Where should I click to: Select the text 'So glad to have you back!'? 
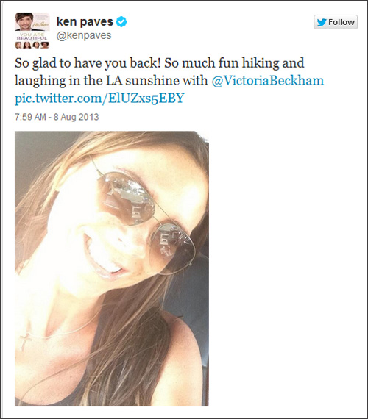coord(88,63)
